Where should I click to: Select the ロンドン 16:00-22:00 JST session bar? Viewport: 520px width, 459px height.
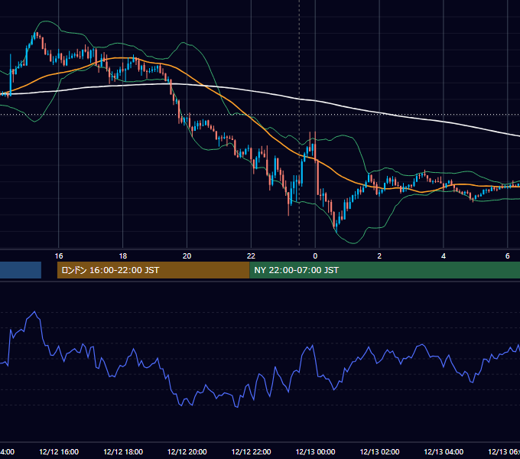153,270
